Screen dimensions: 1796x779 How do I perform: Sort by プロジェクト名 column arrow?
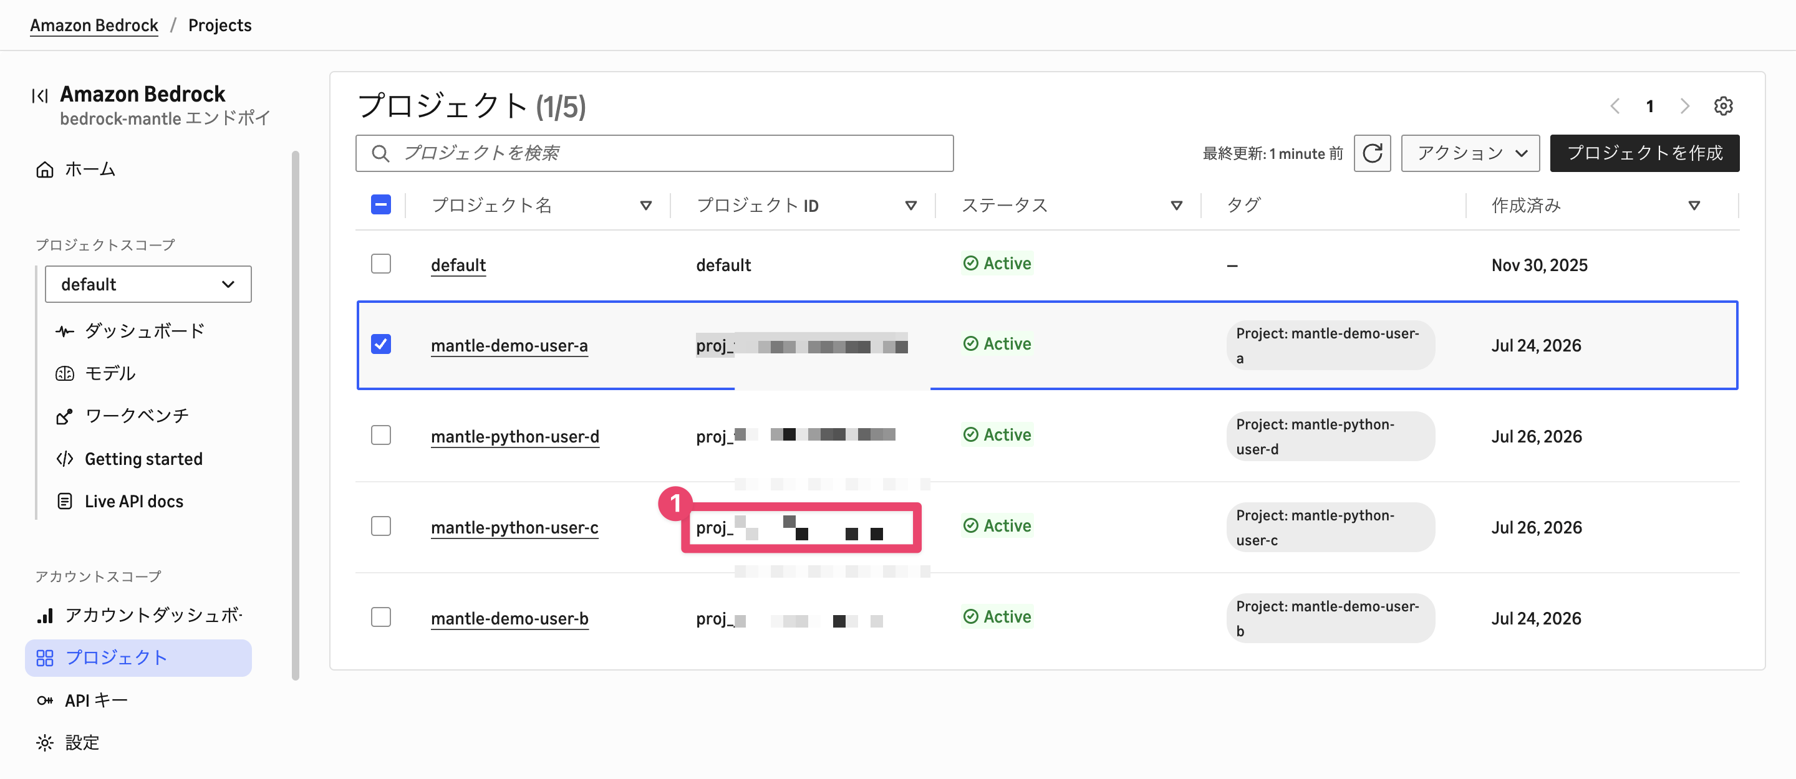645,206
